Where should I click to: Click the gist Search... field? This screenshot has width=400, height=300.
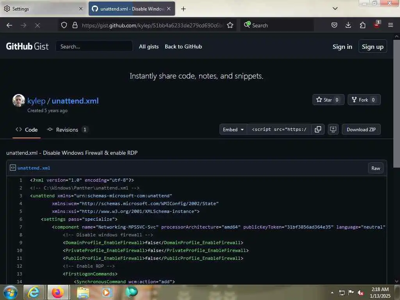pyautogui.click(x=94, y=46)
